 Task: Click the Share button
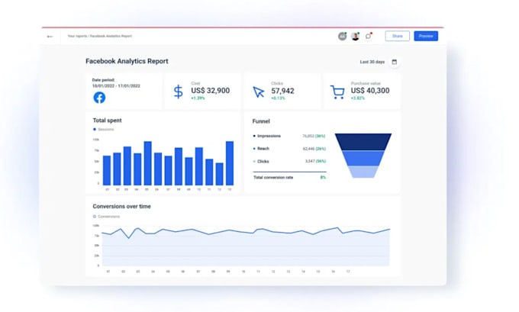pos(397,36)
